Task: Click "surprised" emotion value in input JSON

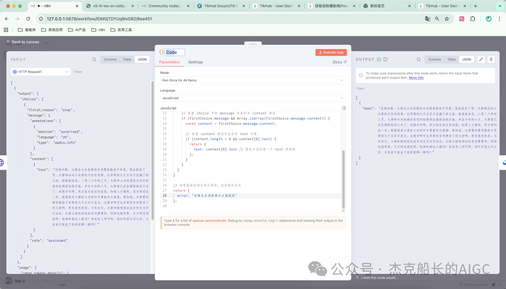Action: (x=70, y=131)
